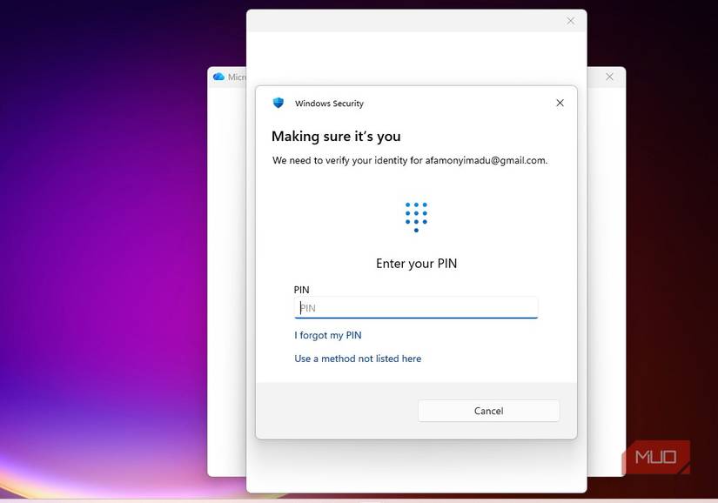This screenshot has height=503, width=718.
Task: Click Use a method not listed here
Action: [x=358, y=358]
